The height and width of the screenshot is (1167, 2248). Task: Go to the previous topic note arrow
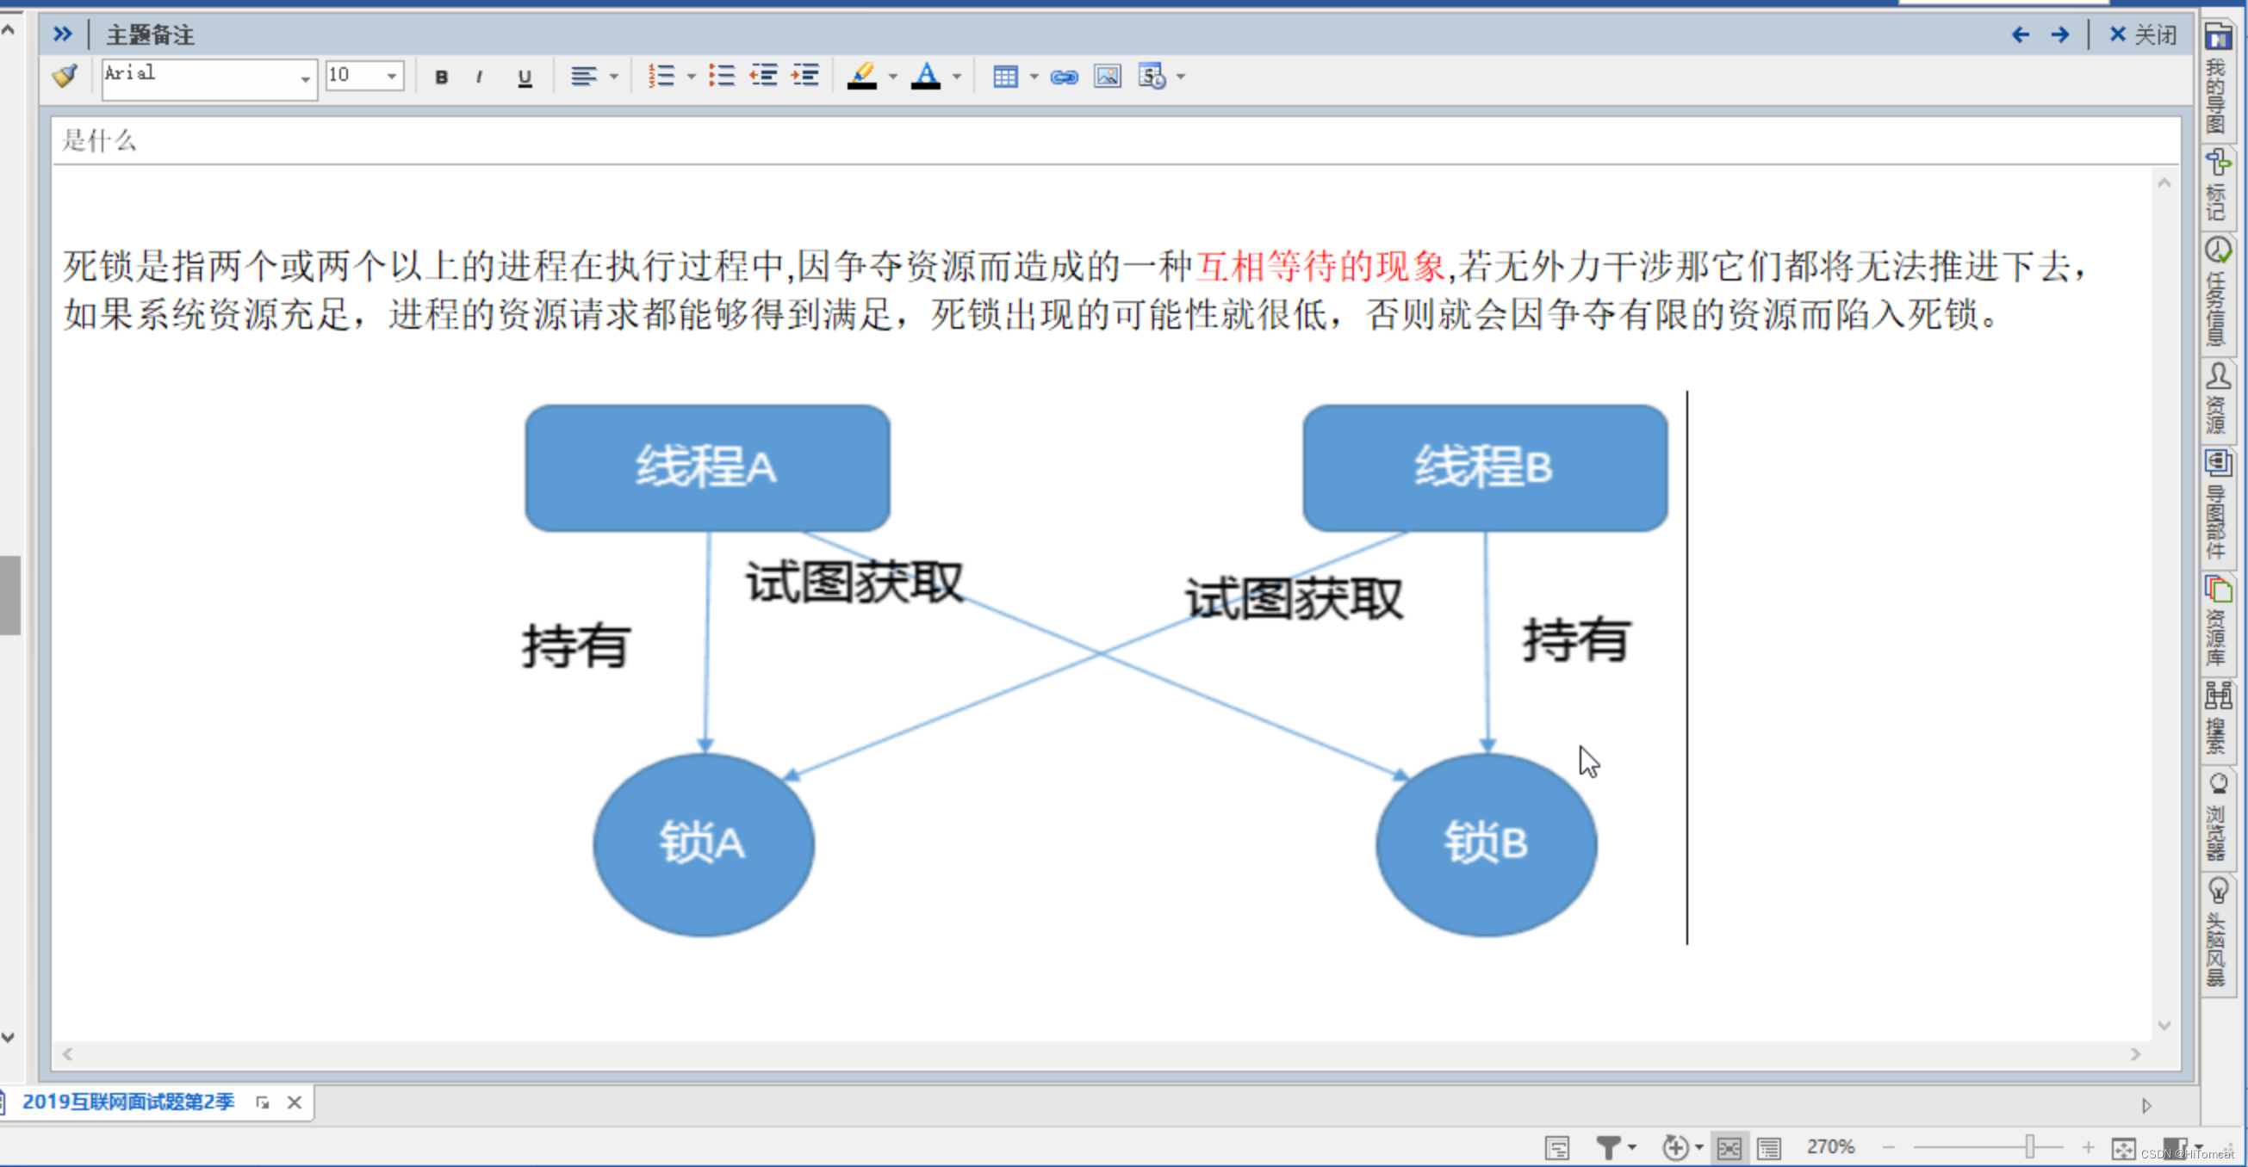[2020, 35]
